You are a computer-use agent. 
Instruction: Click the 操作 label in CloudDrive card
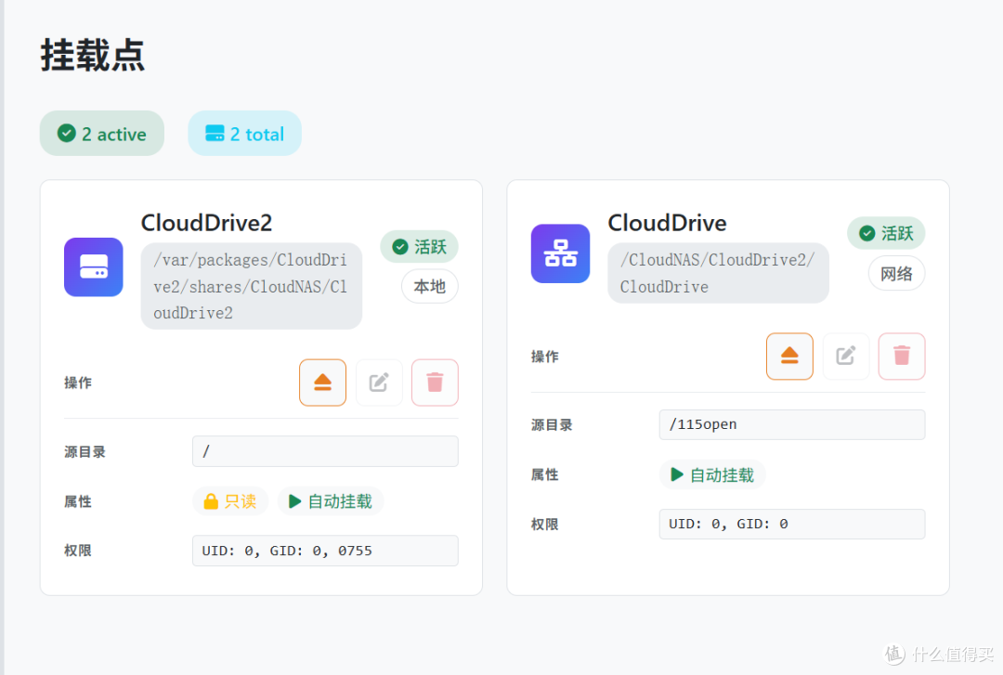point(545,357)
